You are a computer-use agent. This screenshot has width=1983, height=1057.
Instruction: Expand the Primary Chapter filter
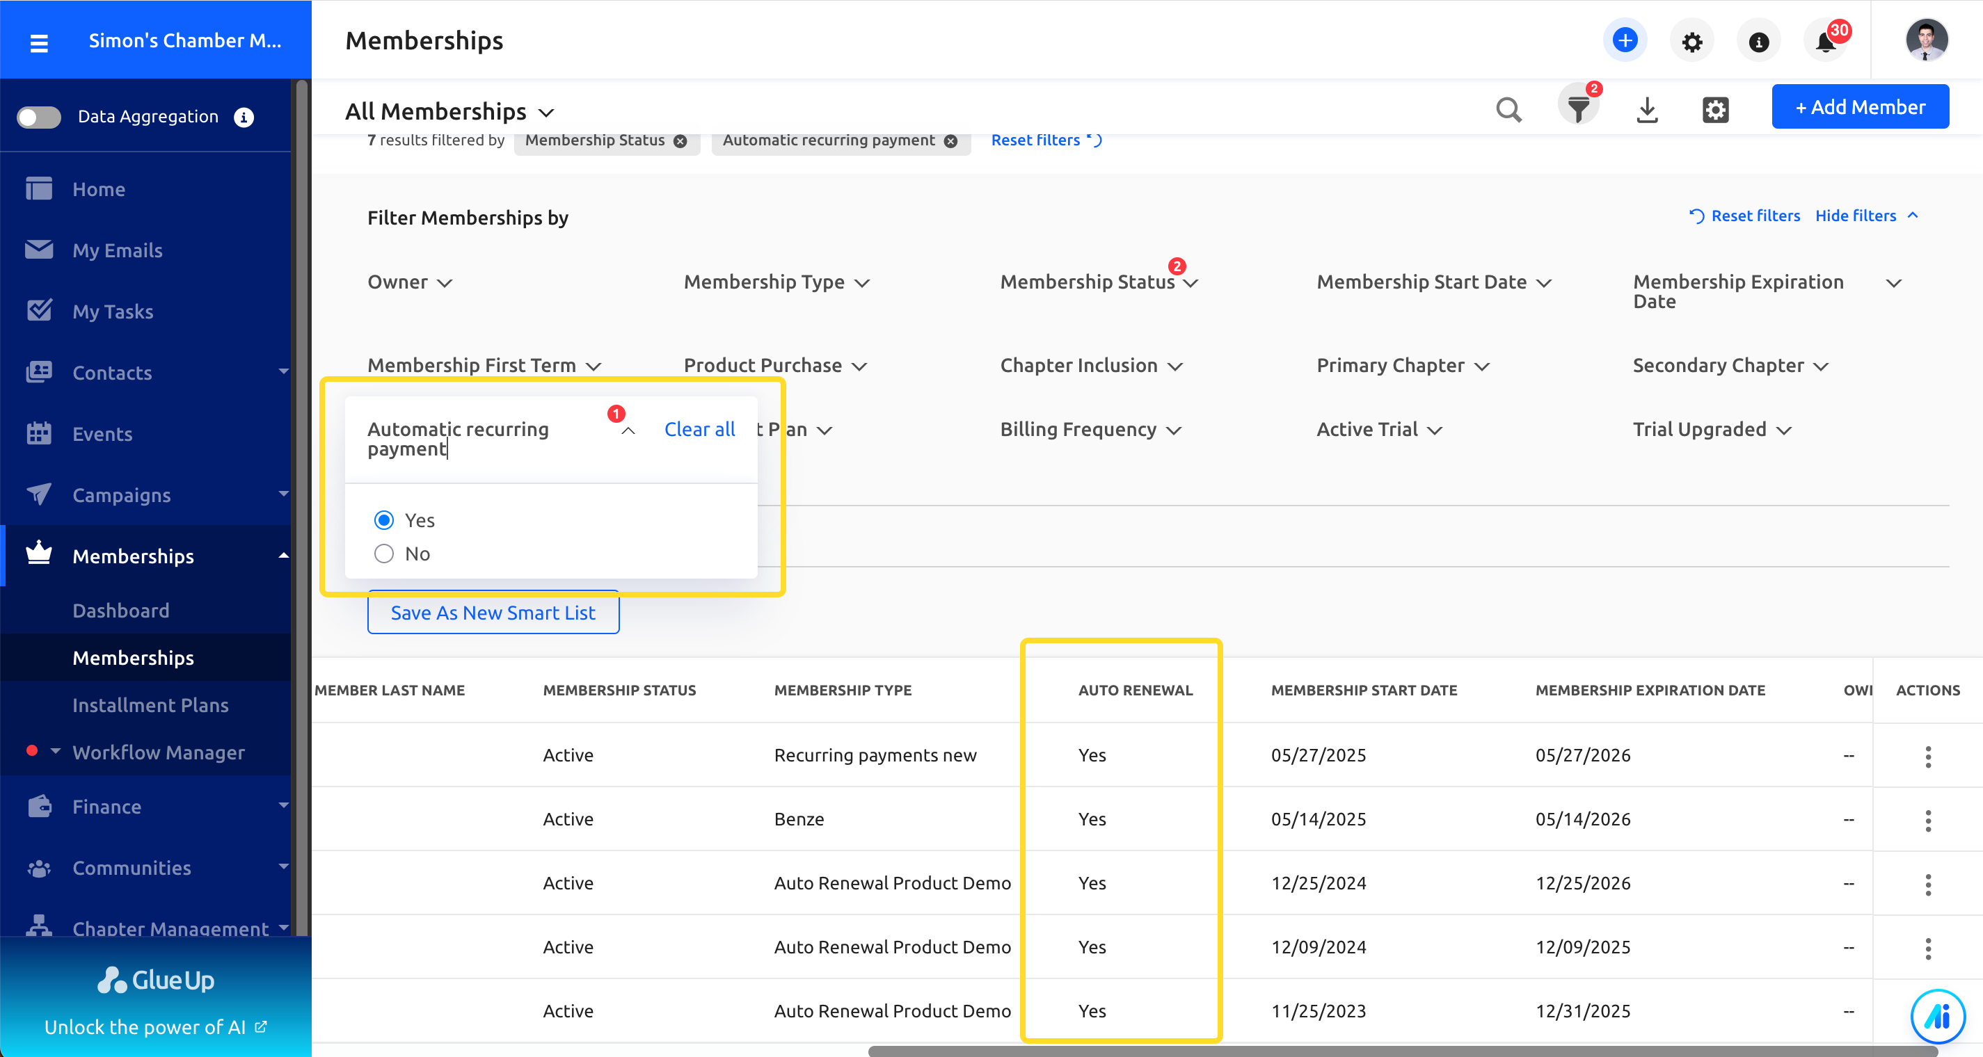pyautogui.click(x=1403, y=364)
